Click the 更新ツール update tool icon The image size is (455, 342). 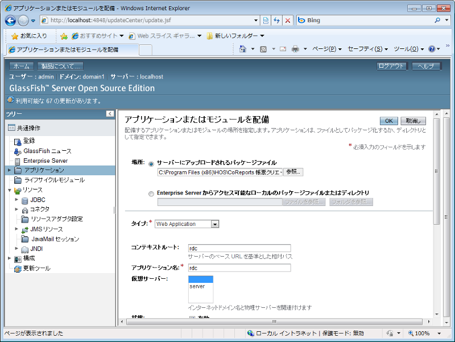pyautogui.click(x=18, y=269)
